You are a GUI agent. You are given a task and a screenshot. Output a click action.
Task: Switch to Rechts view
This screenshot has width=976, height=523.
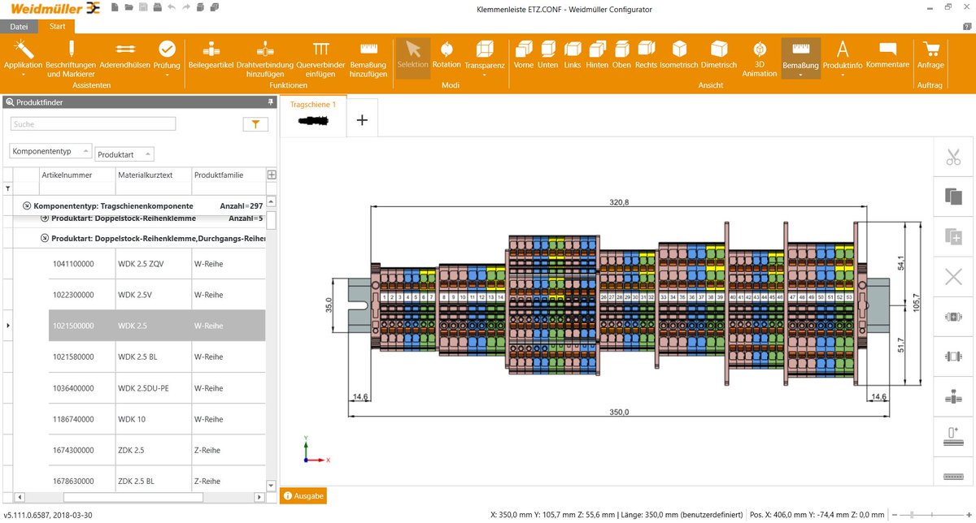646,54
